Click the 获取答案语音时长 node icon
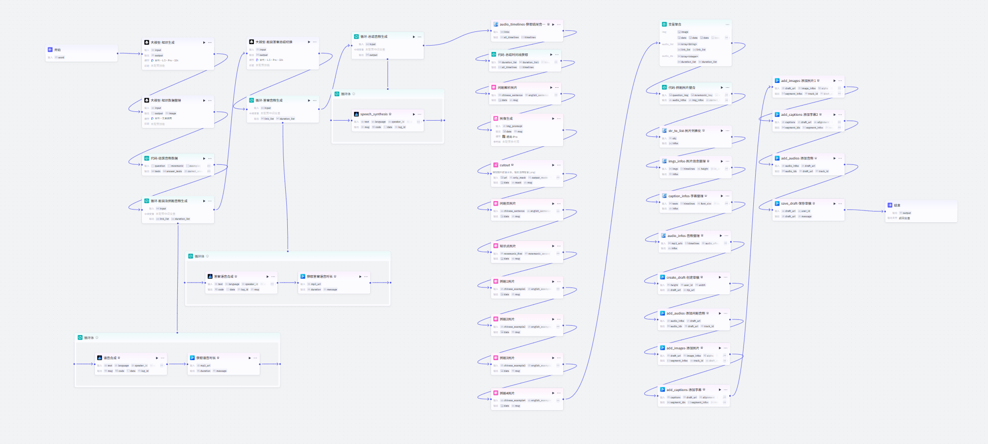The image size is (988, 444). pos(303,276)
